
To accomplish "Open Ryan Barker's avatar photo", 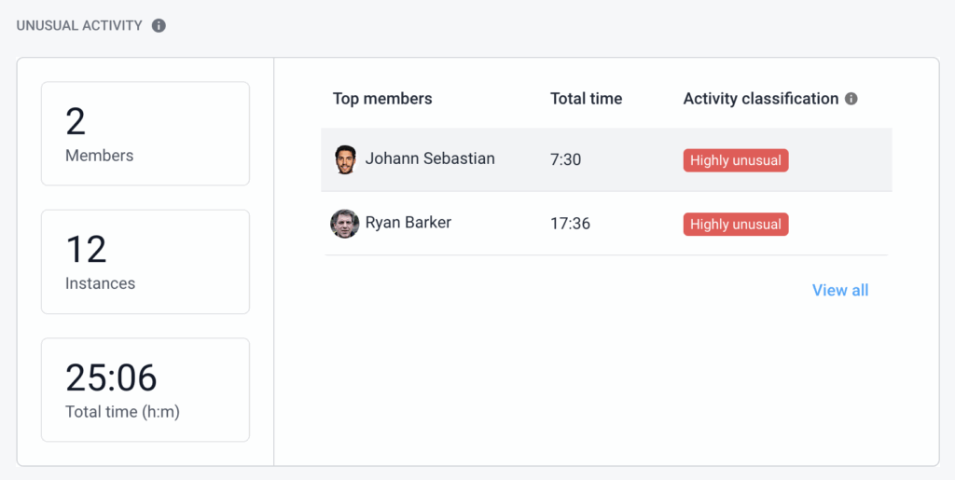I will 345,224.
